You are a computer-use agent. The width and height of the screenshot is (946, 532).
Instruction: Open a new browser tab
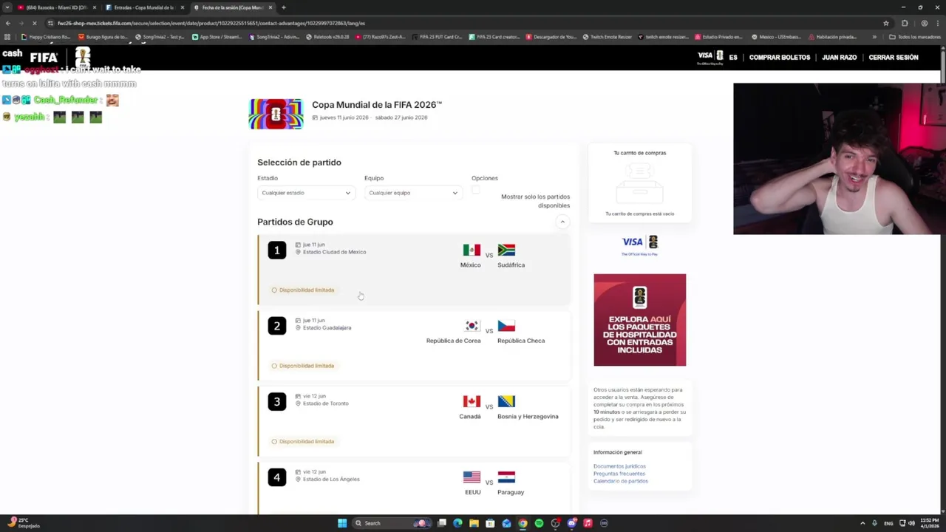click(x=284, y=7)
